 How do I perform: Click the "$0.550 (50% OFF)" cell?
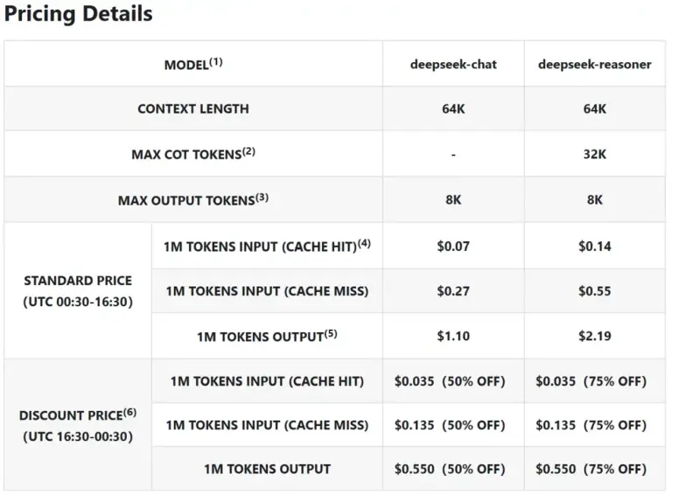[453, 469]
